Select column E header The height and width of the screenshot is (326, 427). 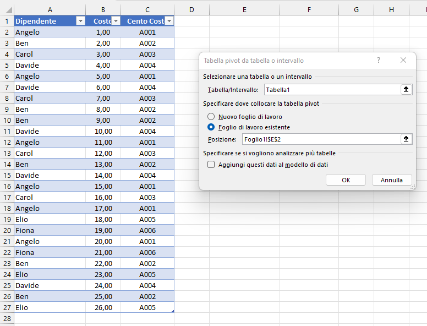(x=244, y=10)
